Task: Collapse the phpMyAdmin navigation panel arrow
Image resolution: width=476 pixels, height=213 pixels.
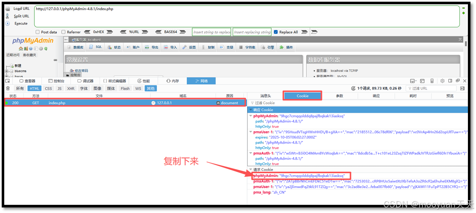Action: [x=66, y=40]
